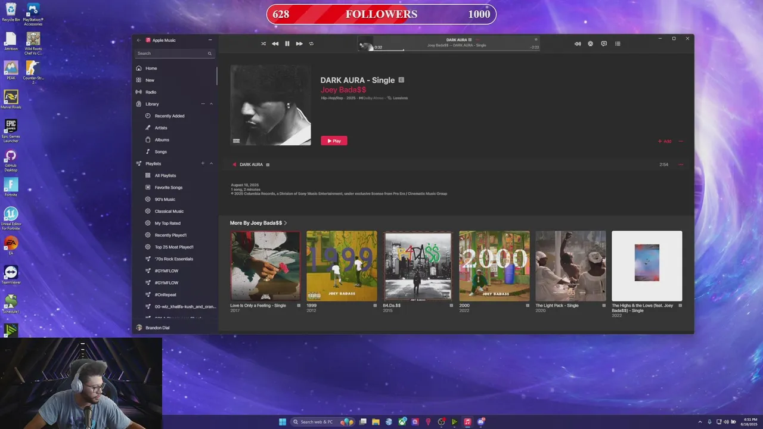763x429 pixels.
Task: Collapse the Playlists section
Action: click(x=211, y=163)
